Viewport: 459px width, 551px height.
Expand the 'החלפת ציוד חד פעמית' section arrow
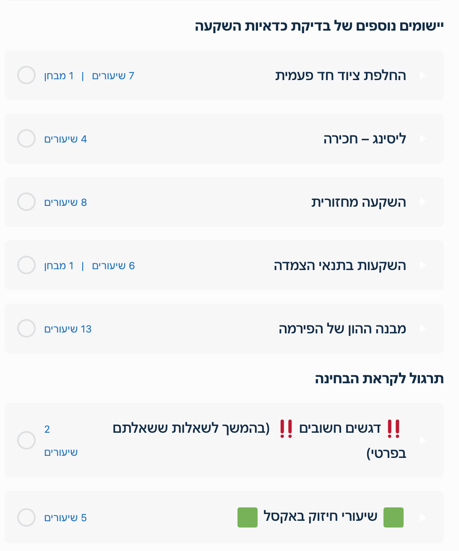coord(423,75)
